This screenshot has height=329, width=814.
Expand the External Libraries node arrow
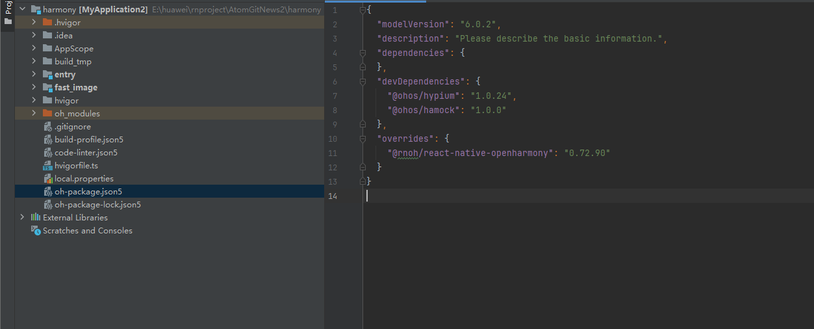(x=22, y=218)
